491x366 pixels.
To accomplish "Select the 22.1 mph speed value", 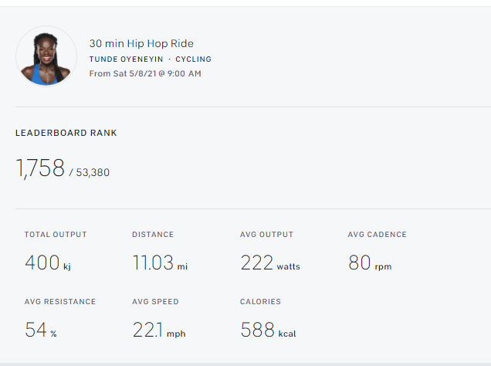I will click(x=158, y=330).
